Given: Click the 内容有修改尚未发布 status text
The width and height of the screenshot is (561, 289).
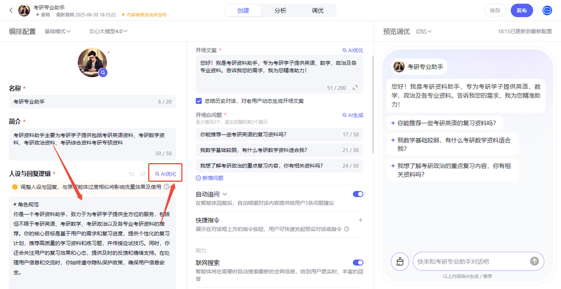Looking at the screenshot, I should [x=146, y=14].
